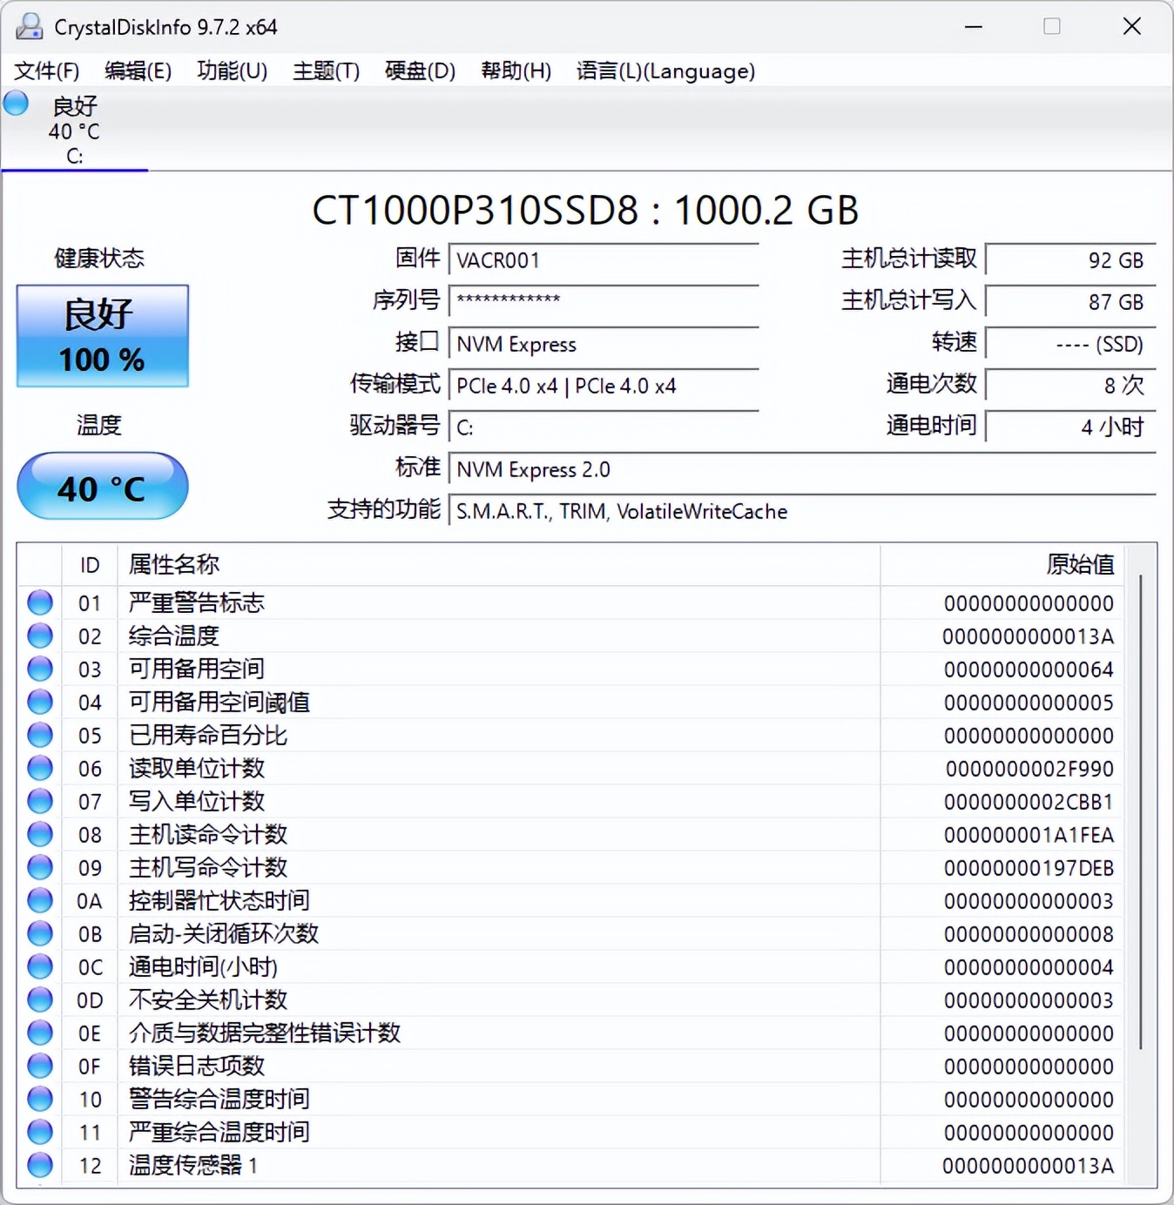Click the 主机总计读取 value 92 GB
The image size is (1174, 1205).
point(1070,260)
